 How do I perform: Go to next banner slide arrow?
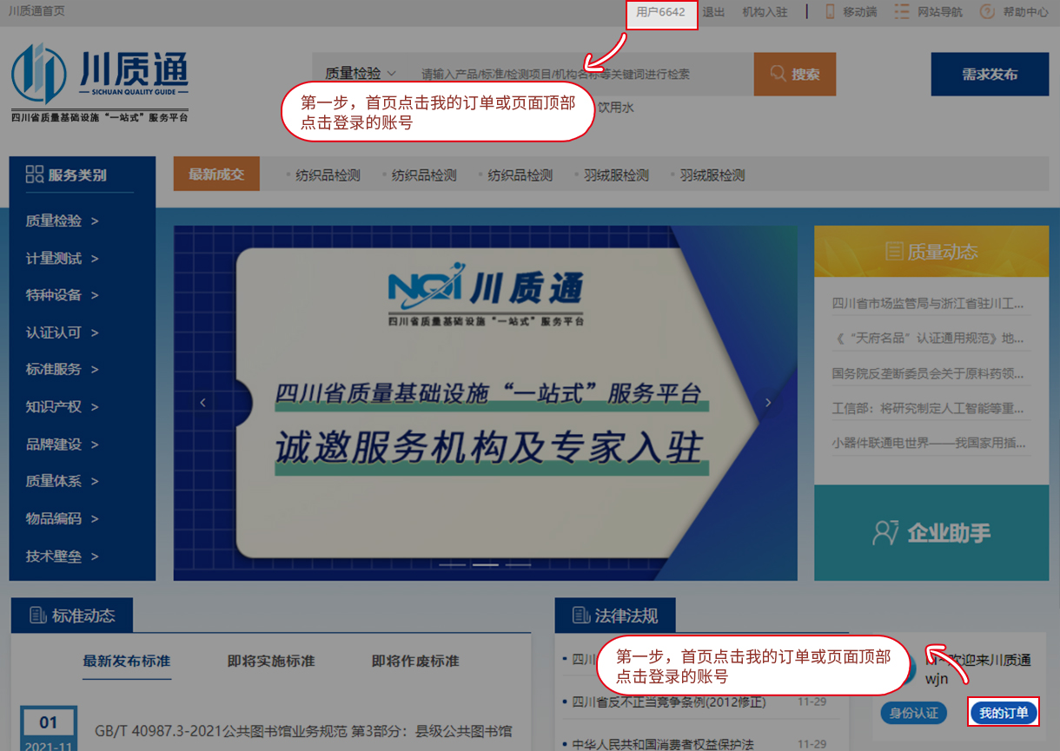tap(768, 402)
